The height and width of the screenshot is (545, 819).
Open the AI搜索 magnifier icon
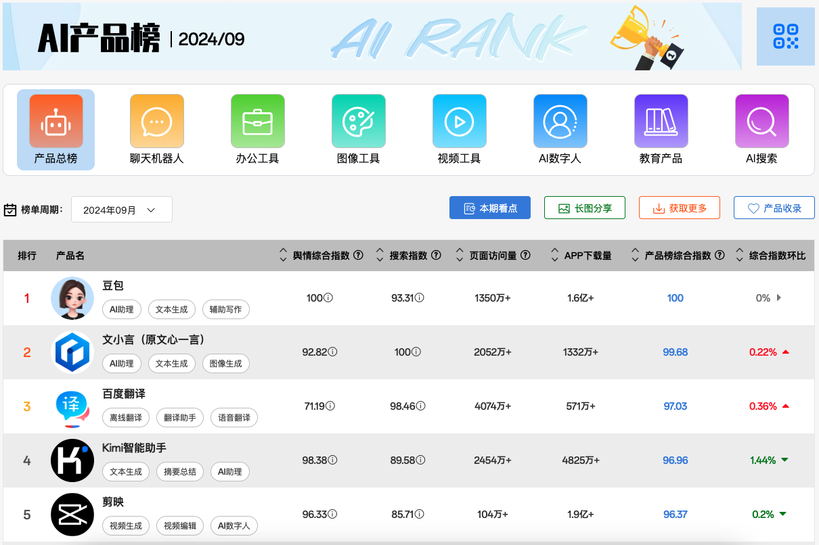click(761, 121)
